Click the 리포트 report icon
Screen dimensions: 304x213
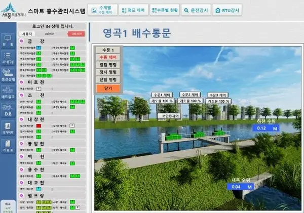point(8,146)
